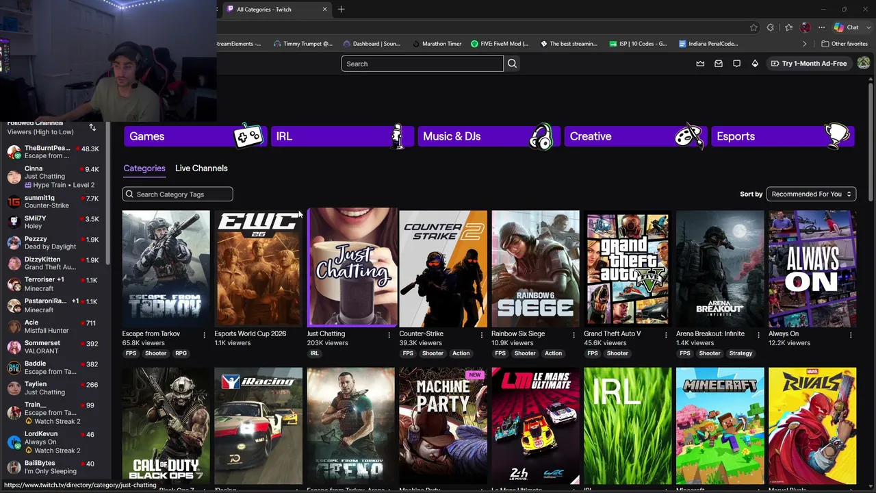Open Cinna's channel in the sidebar
This screenshot has width=876, height=493.
pyautogui.click(x=53, y=177)
